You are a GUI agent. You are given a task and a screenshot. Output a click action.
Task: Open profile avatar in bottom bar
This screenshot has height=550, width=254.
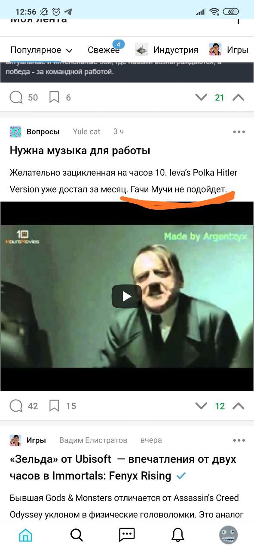click(x=228, y=535)
